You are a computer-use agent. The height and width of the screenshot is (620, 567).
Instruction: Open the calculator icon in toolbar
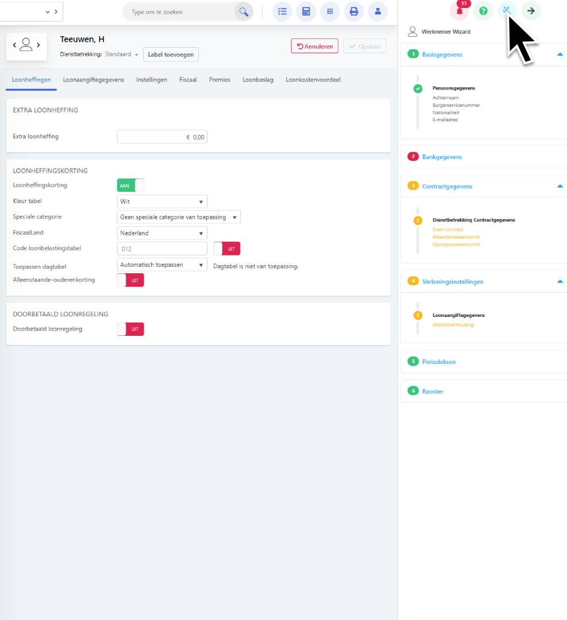306,11
